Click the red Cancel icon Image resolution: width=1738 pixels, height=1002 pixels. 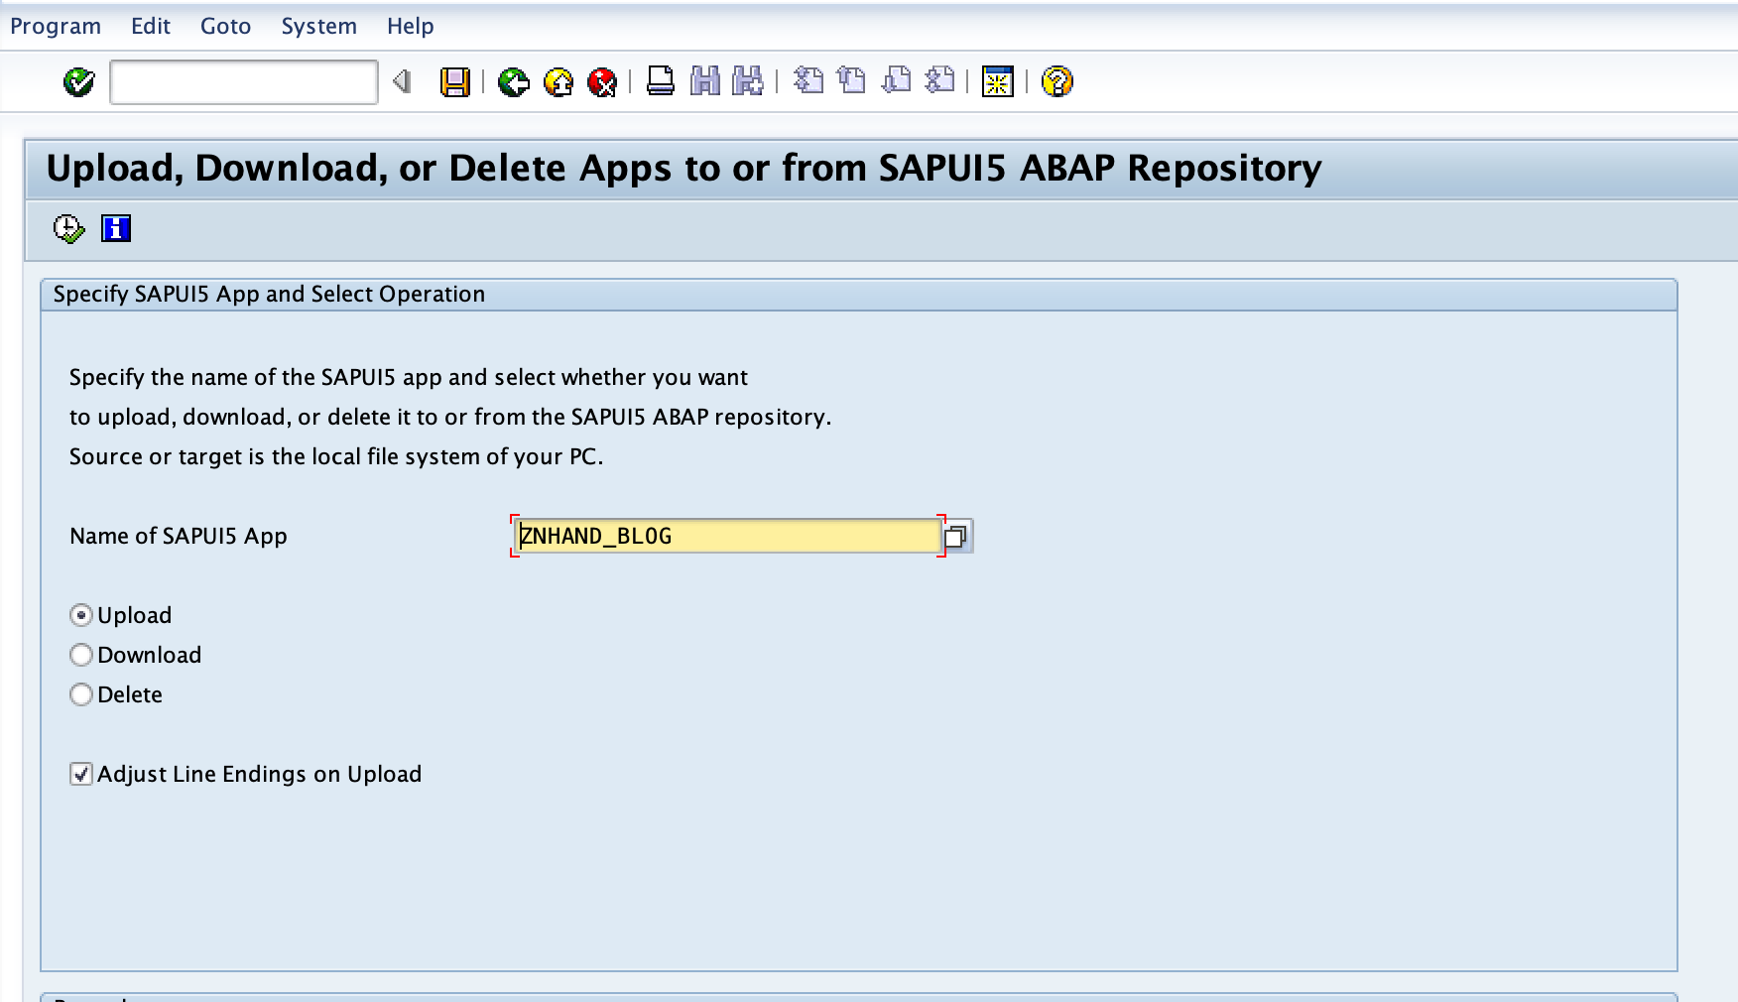coord(602,81)
